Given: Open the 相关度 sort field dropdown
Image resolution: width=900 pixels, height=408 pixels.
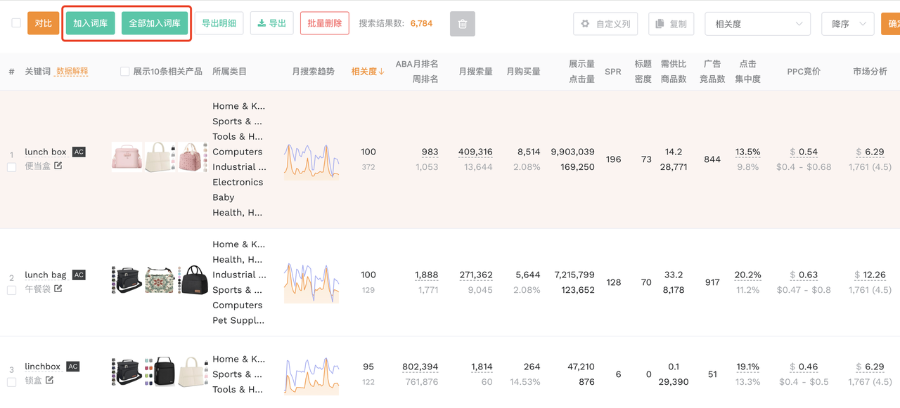Looking at the screenshot, I should pyautogui.click(x=757, y=24).
